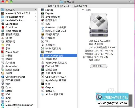Select the 系统偏好设置 row
Screen dimensions: 135x108
pyautogui.click(x=19, y=34)
